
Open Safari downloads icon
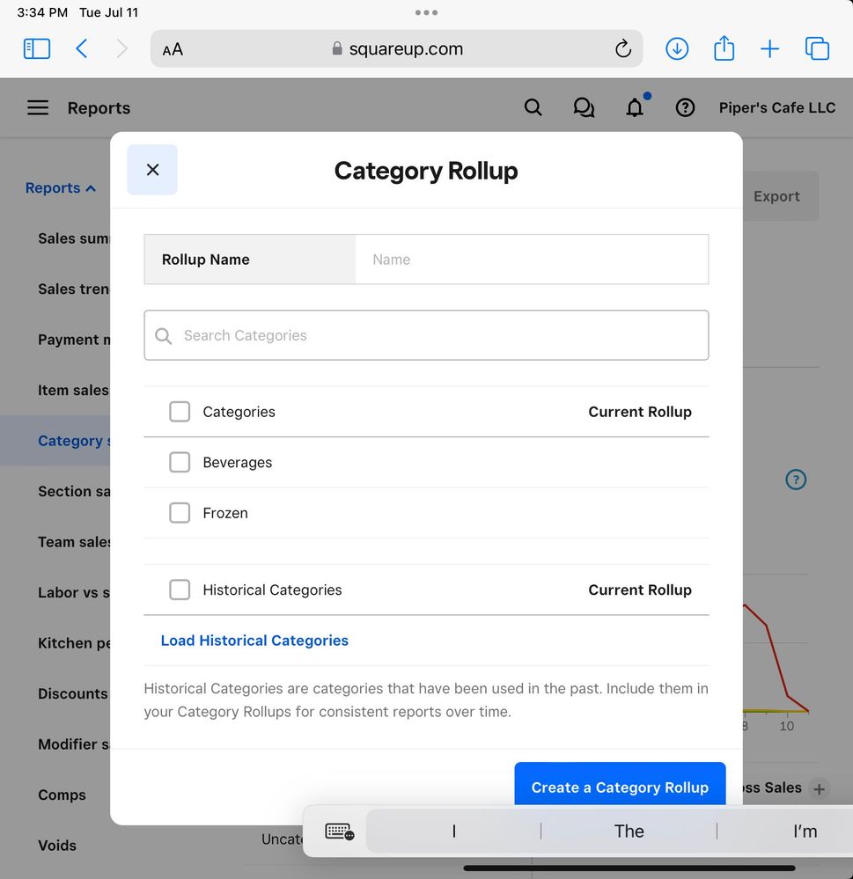point(676,49)
